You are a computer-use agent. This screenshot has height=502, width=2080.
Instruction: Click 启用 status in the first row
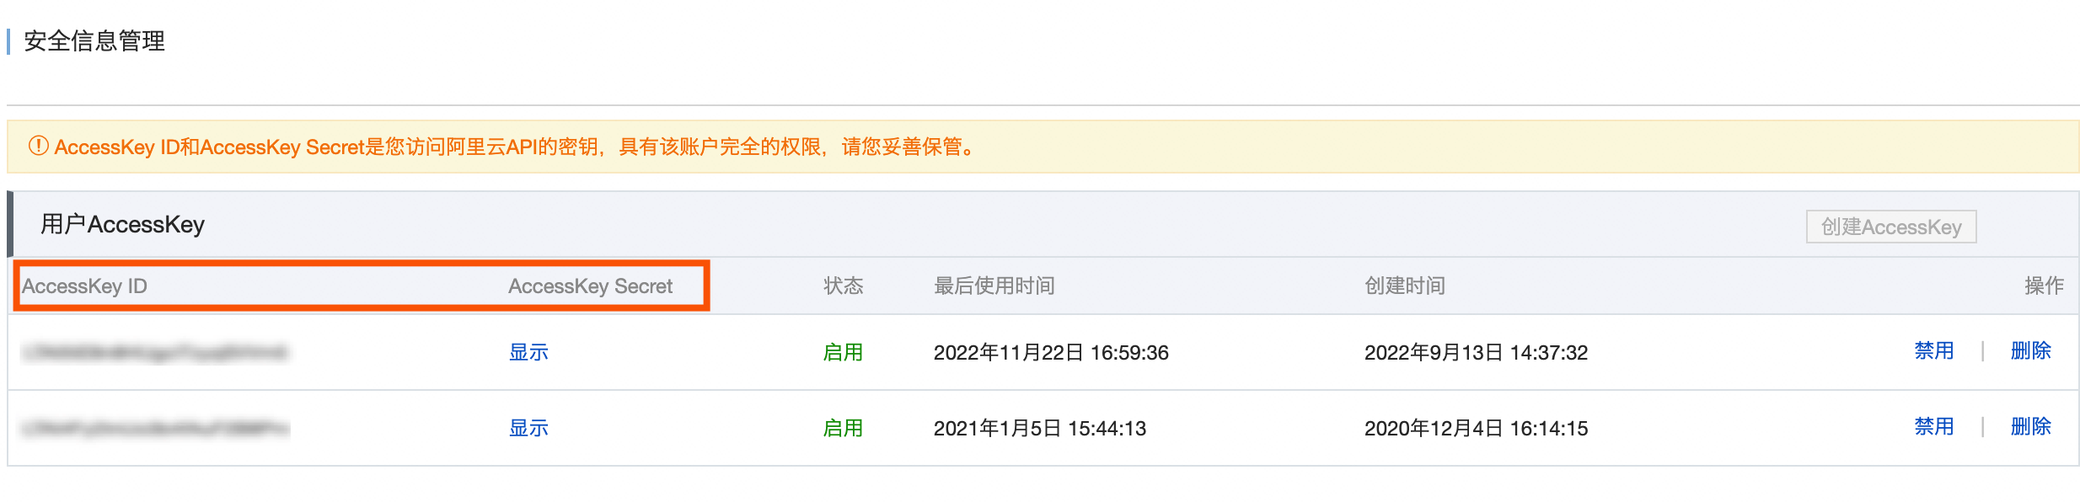[843, 352]
